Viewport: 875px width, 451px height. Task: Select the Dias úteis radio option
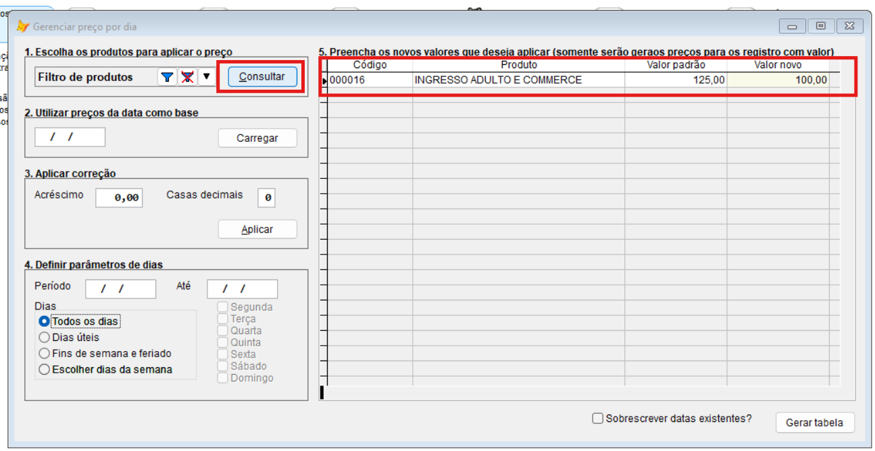[x=45, y=337]
